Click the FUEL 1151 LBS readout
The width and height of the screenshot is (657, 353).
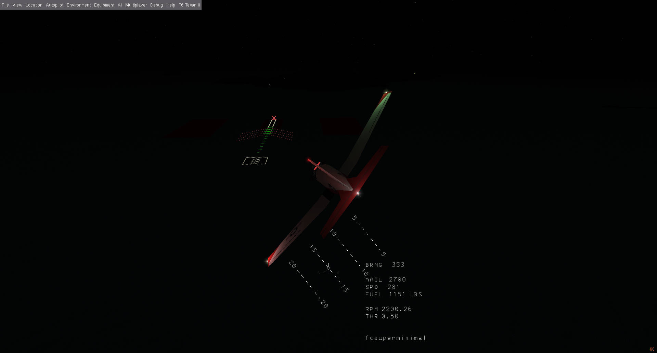(x=394, y=294)
